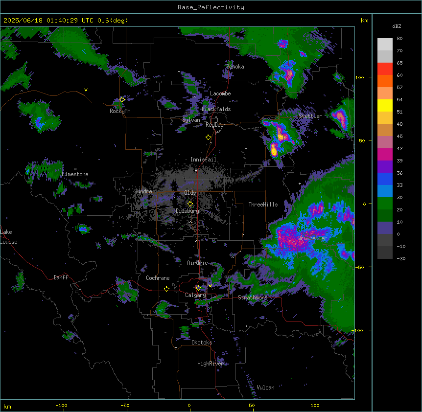Click the yellow diamond marker above the RockyMH label

[x=122, y=100]
